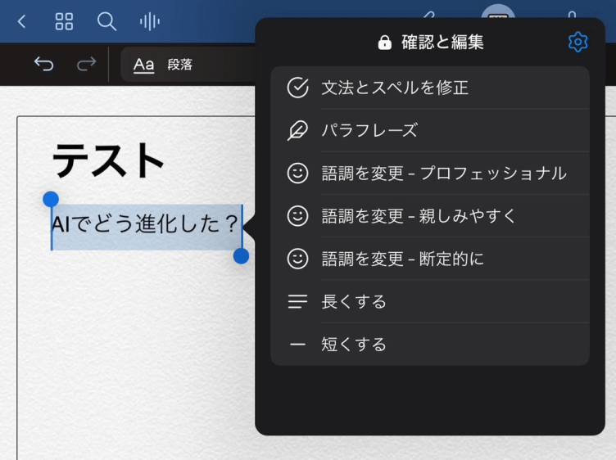
Task: Click the テスト title heading
Action: pos(108,160)
